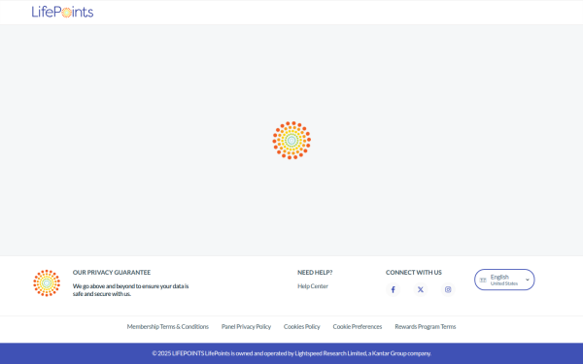583x364 pixels.
Task: Click the text about keeping your data safe
Action: pyautogui.click(x=130, y=289)
